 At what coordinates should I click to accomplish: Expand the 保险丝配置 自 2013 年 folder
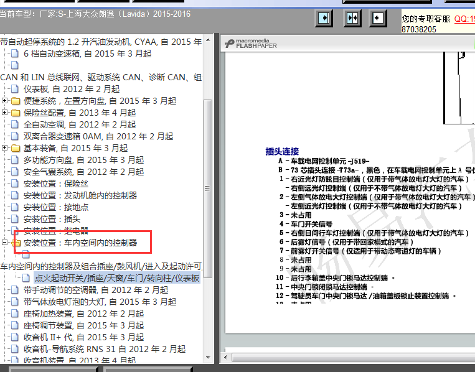[4, 113]
